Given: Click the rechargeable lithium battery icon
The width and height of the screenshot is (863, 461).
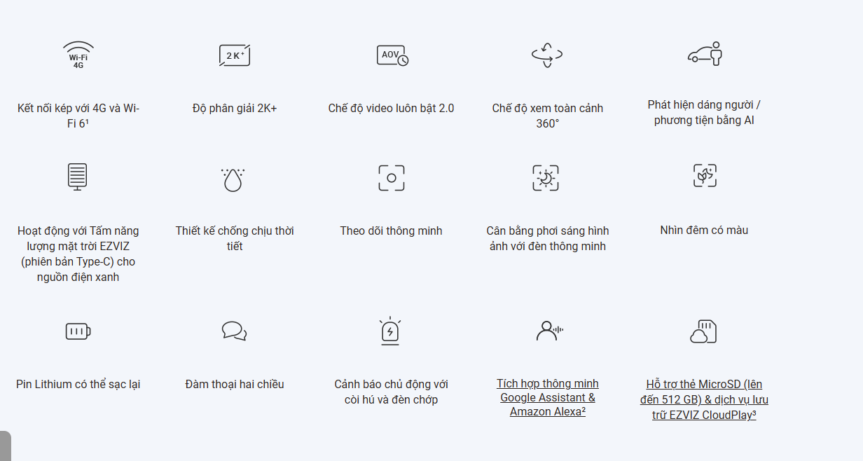Looking at the screenshot, I should coord(78,331).
